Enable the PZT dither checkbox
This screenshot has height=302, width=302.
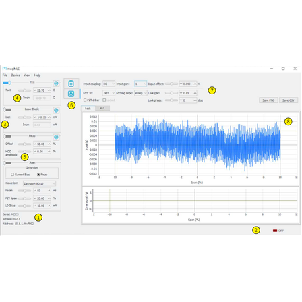(x=85, y=100)
